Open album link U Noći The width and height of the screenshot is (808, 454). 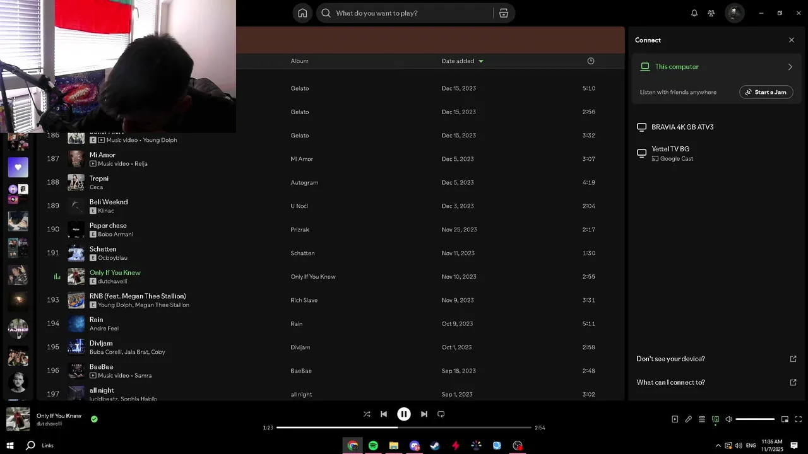pyautogui.click(x=299, y=206)
